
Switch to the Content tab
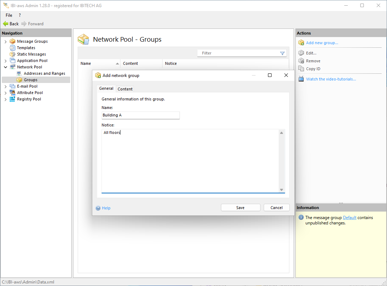[x=125, y=89]
